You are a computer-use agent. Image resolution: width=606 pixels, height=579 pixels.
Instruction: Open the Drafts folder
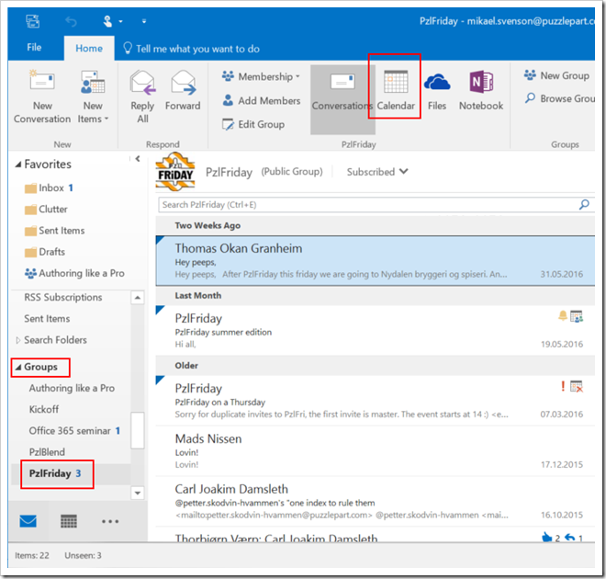pos(44,252)
